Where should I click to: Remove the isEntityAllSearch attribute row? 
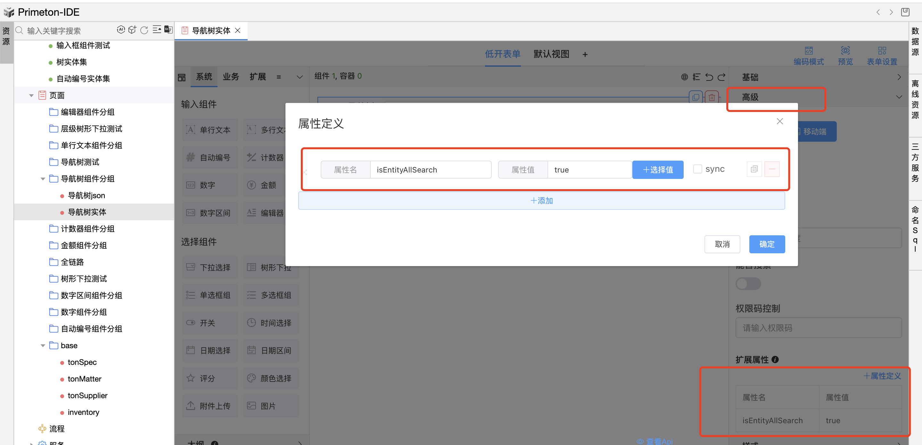click(x=772, y=169)
